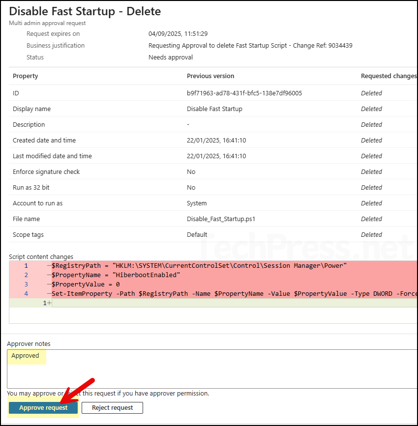
Task: Click the 'No' value for Enforce signature check
Action: point(191,171)
